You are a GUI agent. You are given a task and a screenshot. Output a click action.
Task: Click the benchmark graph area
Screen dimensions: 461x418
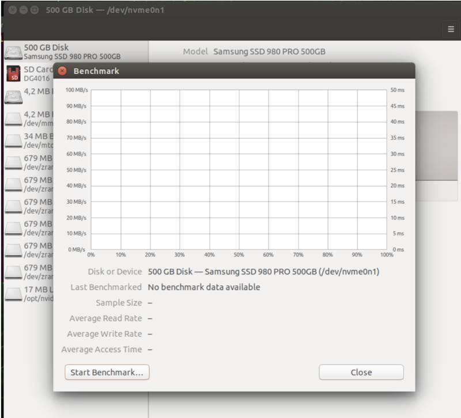point(239,169)
